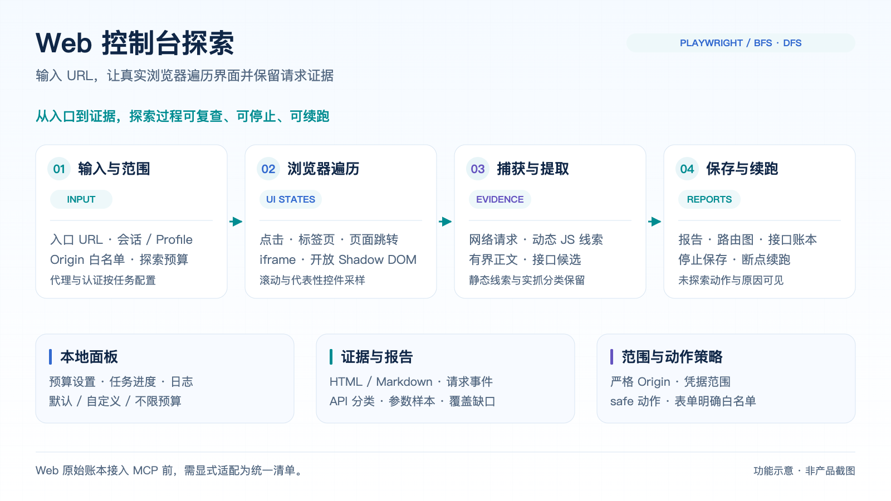
Task: Click the note 代理与认证按任务配置
Action: pos(103,280)
